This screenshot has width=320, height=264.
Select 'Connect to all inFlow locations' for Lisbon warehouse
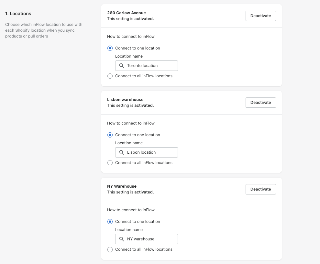pyautogui.click(x=110, y=163)
